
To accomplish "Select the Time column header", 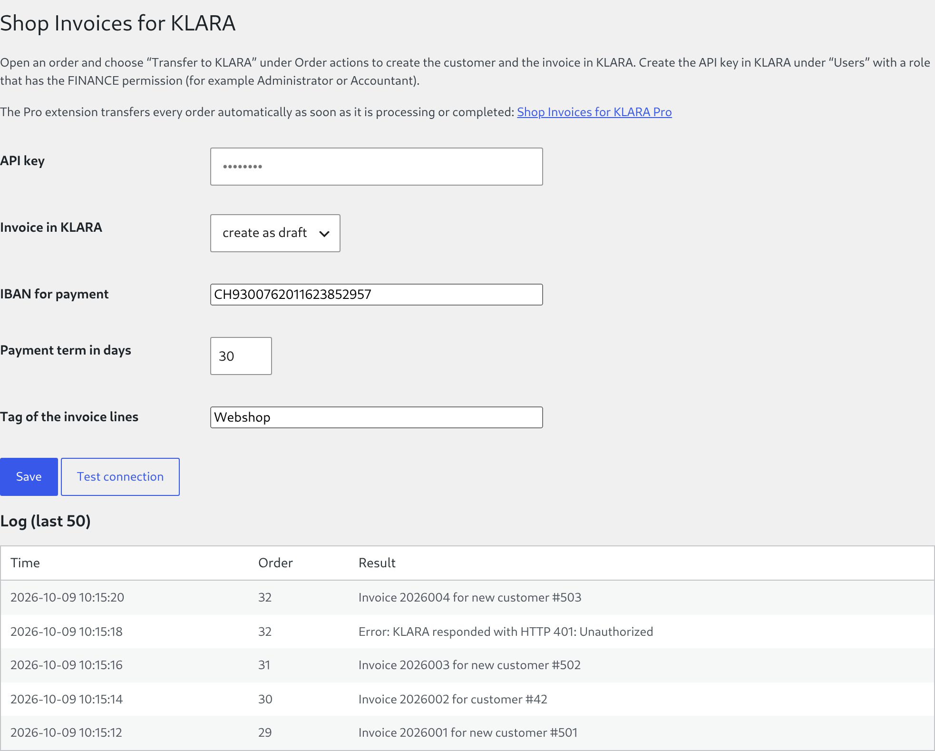I will [x=25, y=563].
